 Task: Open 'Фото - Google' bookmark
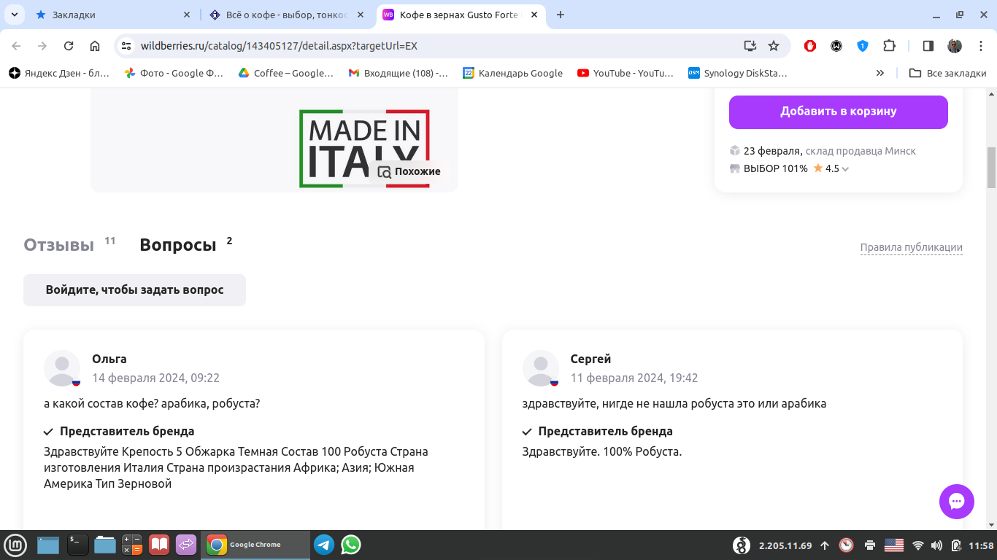pos(174,73)
